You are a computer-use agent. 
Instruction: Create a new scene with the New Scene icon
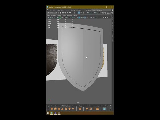61,13
